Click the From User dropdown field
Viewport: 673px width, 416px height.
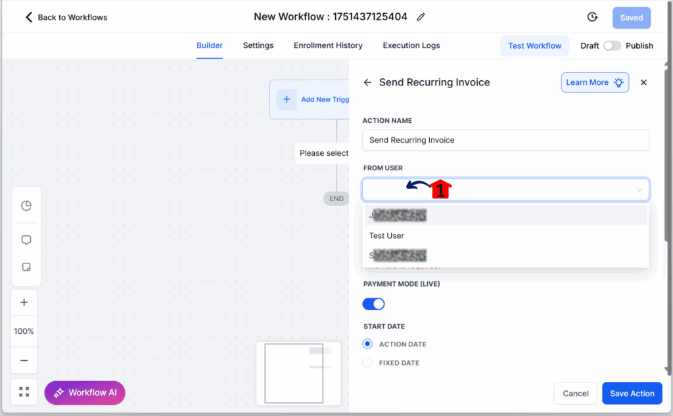coord(505,190)
